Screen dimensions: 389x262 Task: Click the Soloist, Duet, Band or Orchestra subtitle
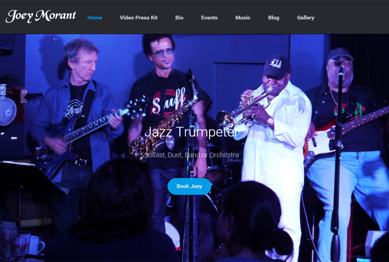(192, 155)
